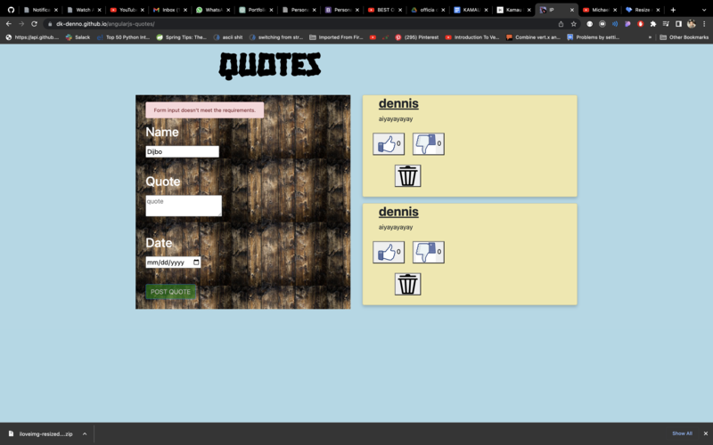Delete the second quote with trash icon
Image resolution: width=713 pixels, height=445 pixels.
tap(407, 285)
